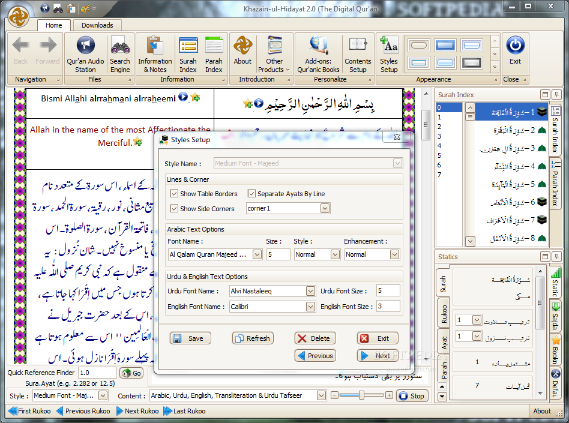Pin the Statics panel

point(556,257)
